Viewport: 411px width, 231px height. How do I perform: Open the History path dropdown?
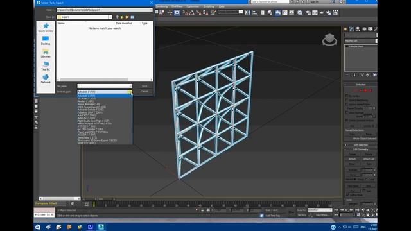(x=151, y=10)
